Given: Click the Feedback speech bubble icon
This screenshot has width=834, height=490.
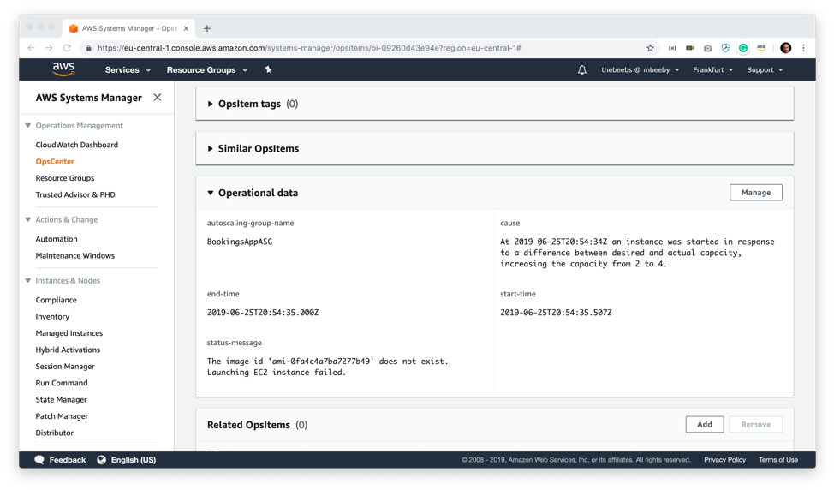Looking at the screenshot, I should 39,460.
